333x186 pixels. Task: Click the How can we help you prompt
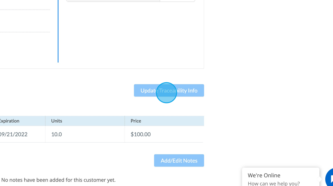click(274, 183)
